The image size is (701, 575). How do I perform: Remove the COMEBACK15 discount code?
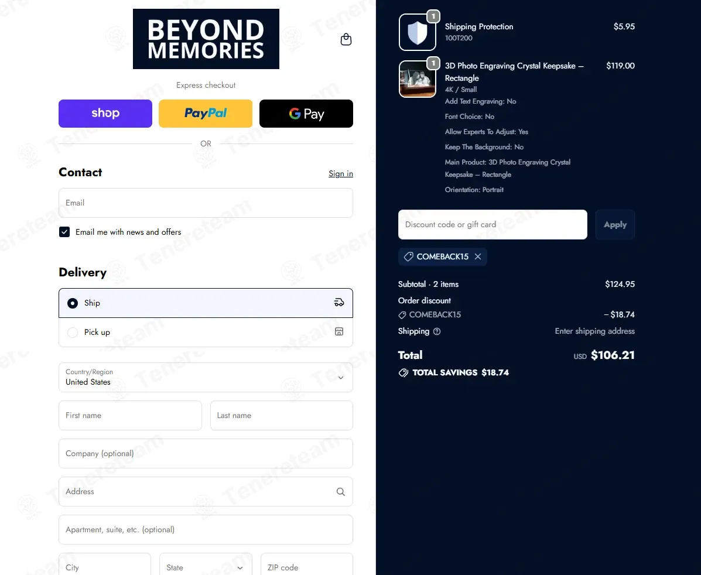coord(478,256)
